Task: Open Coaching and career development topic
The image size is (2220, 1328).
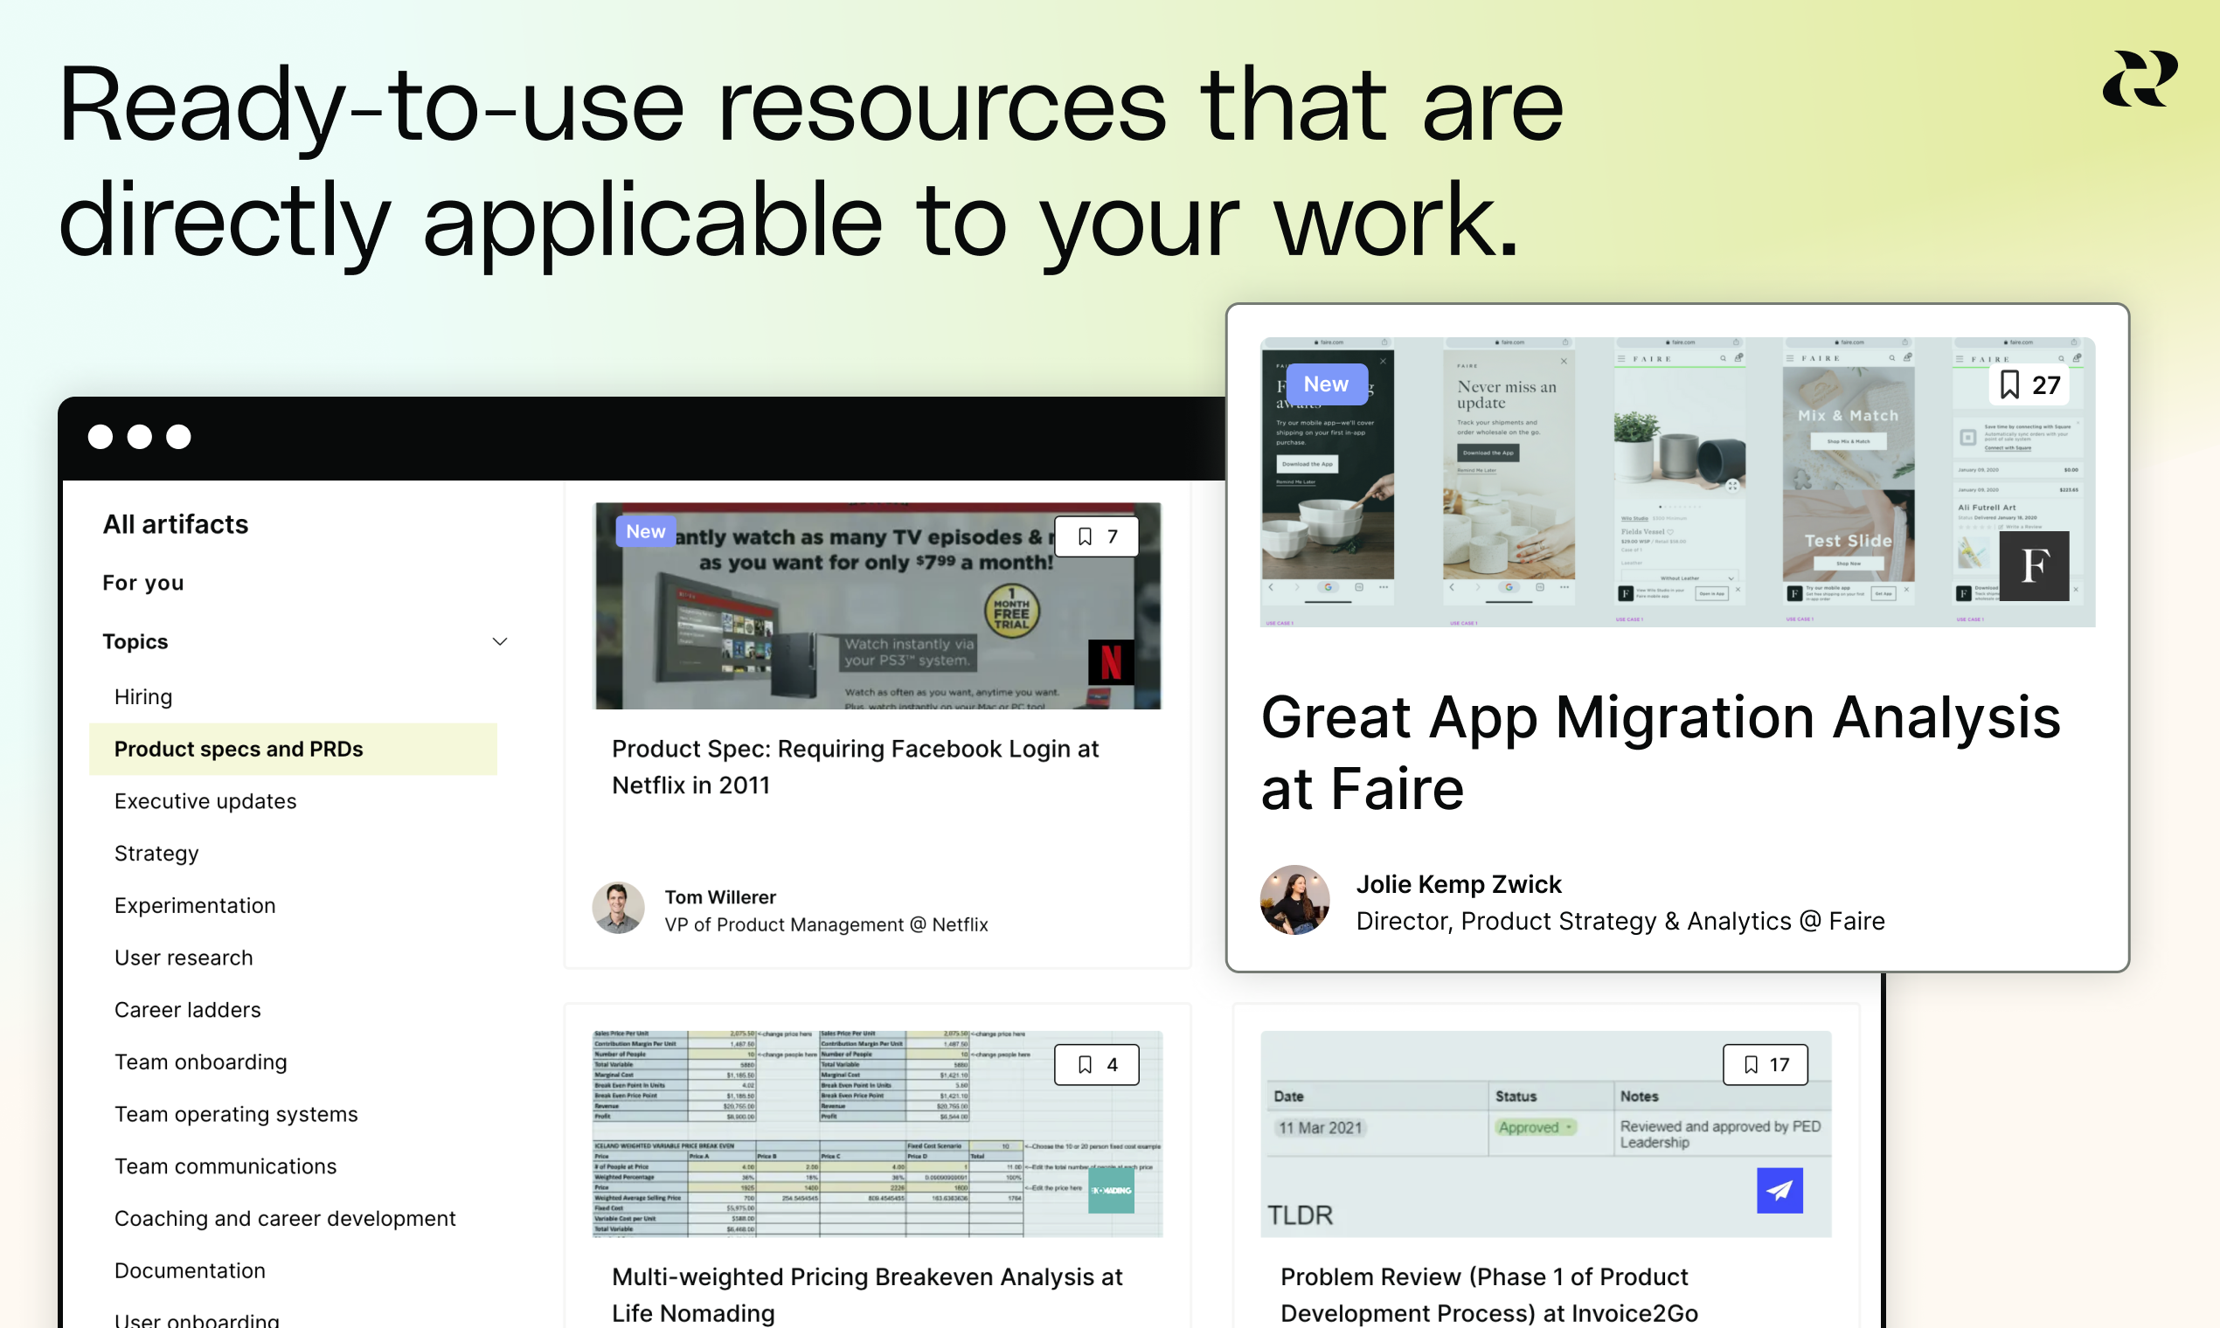Action: pos(285,1219)
